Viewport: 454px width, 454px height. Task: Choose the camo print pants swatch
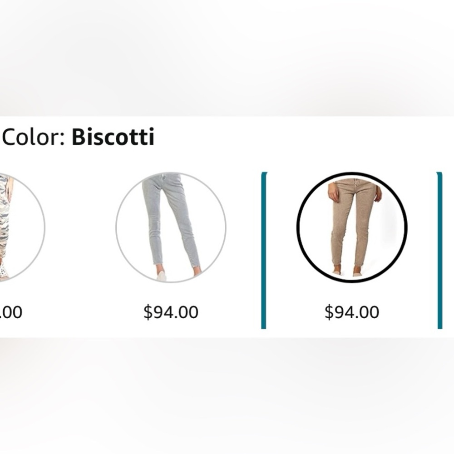[x=18, y=227]
